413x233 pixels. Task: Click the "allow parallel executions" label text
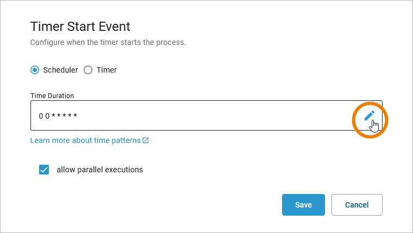coord(99,170)
